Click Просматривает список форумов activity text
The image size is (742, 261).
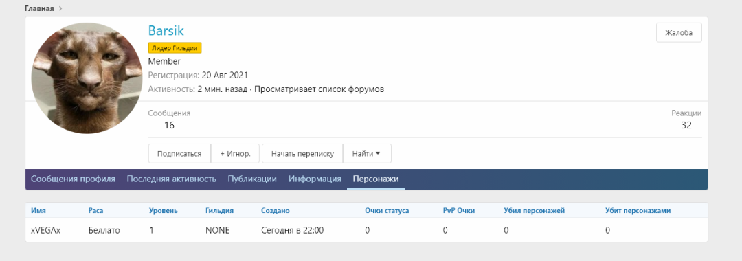[x=319, y=89]
